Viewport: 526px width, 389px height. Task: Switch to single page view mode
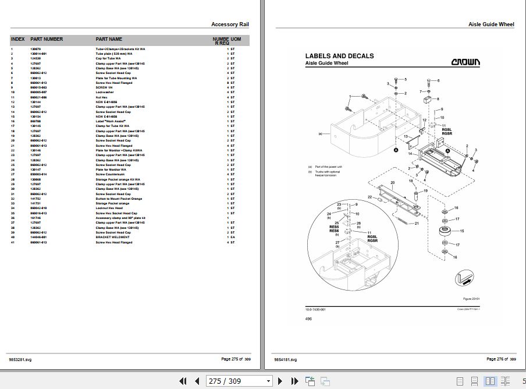pyautogui.click(x=460, y=381)
